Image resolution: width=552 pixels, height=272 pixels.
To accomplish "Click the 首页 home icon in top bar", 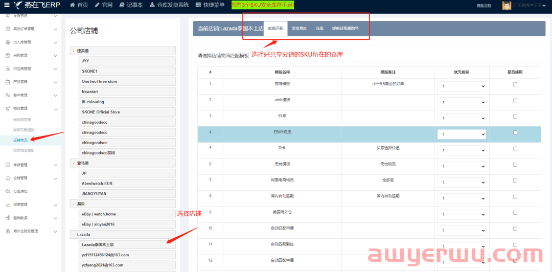I will (73, 5).
